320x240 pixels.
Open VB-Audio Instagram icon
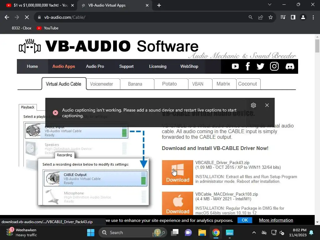point(274,66)
